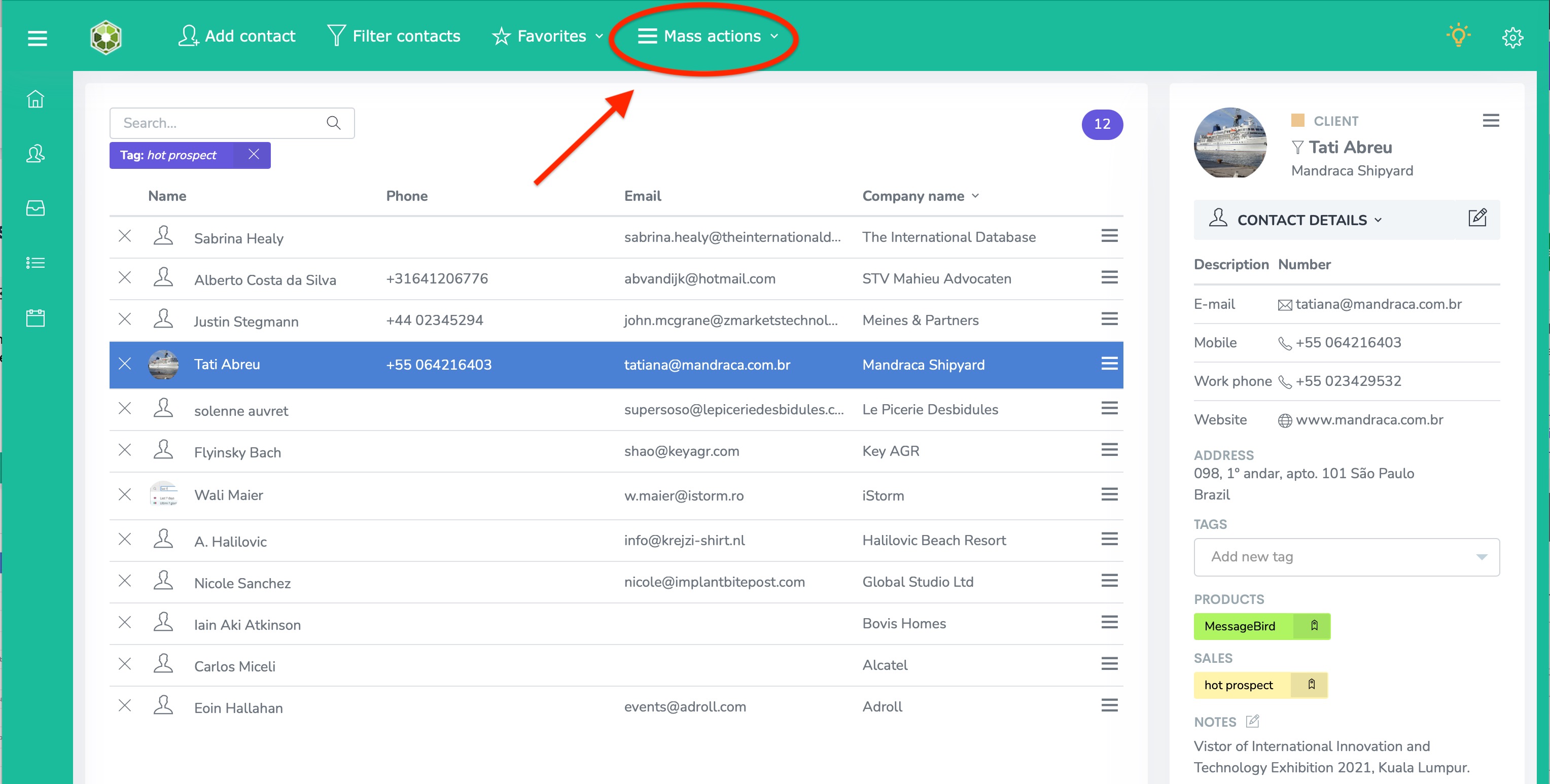The height and width of the screenshot is (784, 1550).
Task: Open the Favorites dropdown
Action: coord(548,36)
